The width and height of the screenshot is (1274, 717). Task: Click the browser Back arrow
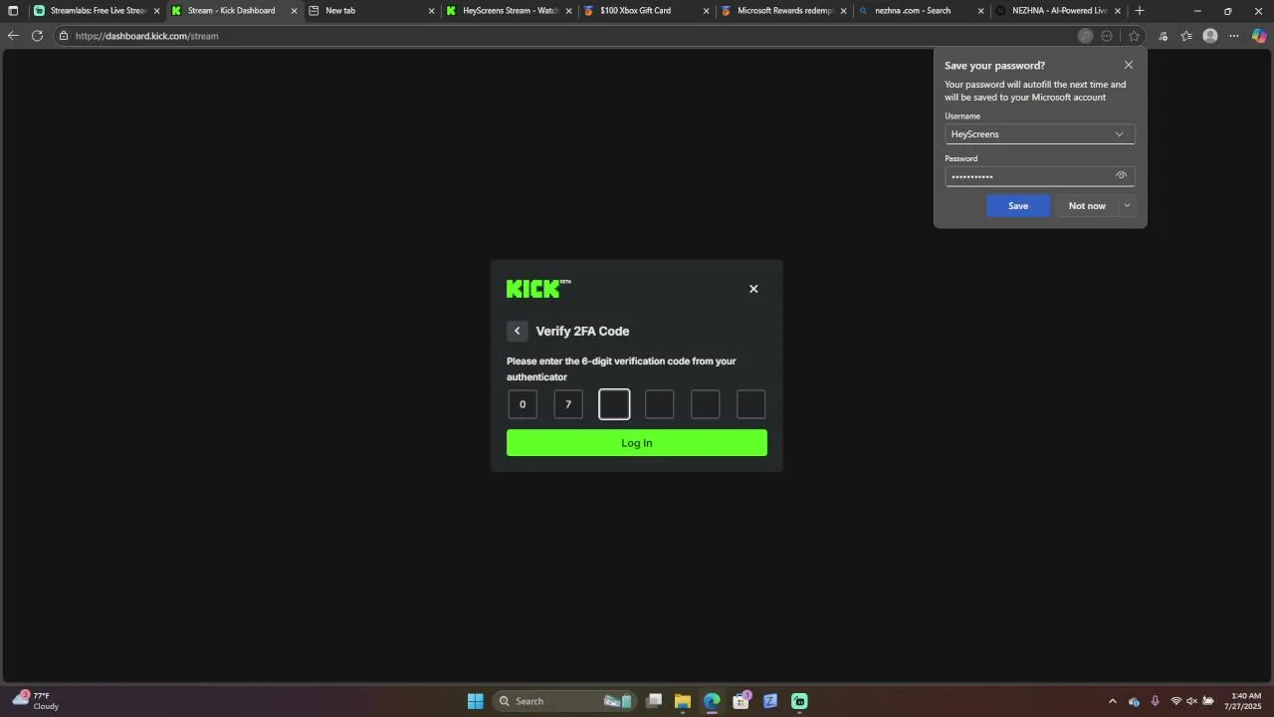click(13, 36)
